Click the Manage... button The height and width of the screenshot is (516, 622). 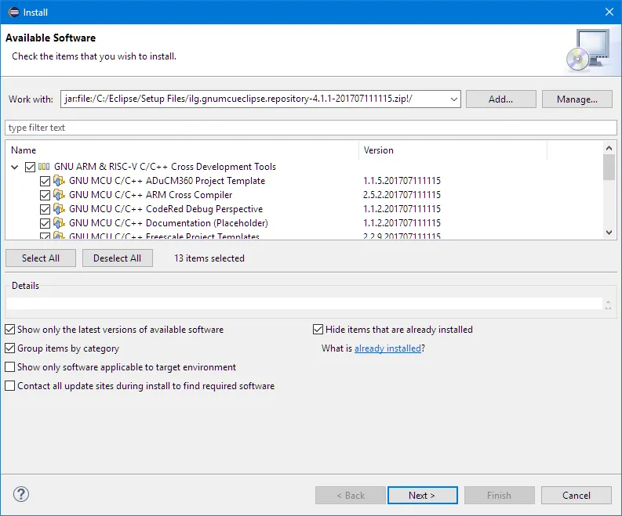pyautogui.click(x=577, y=99)
